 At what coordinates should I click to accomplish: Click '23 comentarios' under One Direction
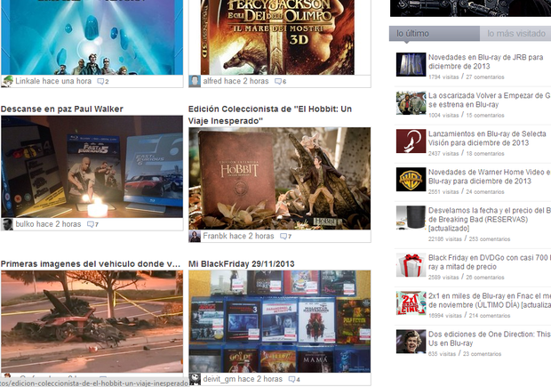[482, 354]
